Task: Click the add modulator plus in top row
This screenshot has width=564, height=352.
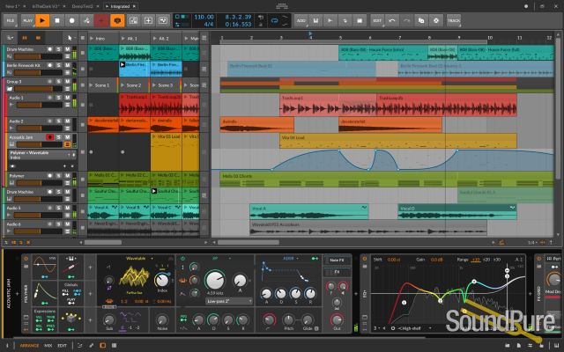Action: (x=90, y=268)
